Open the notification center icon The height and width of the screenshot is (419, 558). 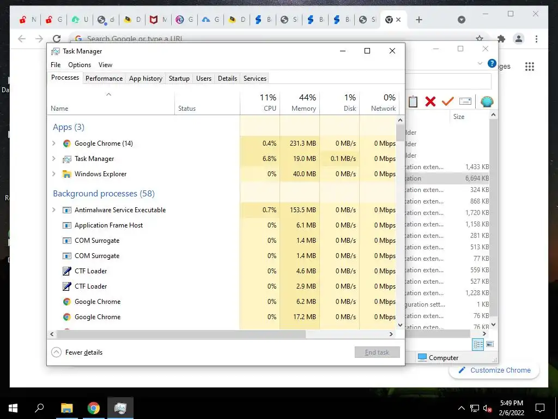540,408
